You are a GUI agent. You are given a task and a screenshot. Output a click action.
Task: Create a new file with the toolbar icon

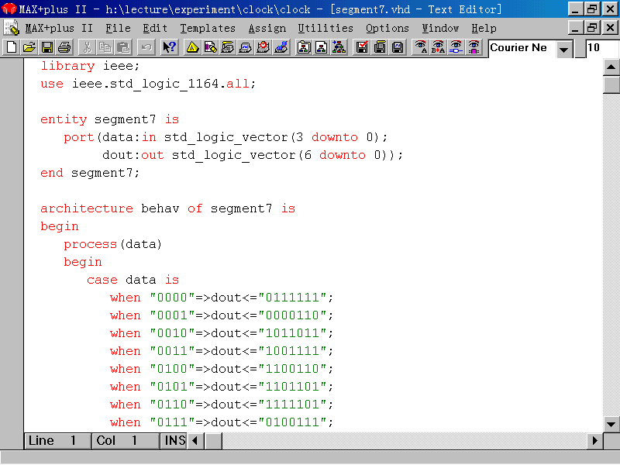(12, 48)
